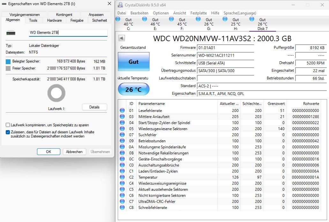Click the status orb for Wiederzugewiesene Sektoren

pyautogui.click(x=122, y=129)
